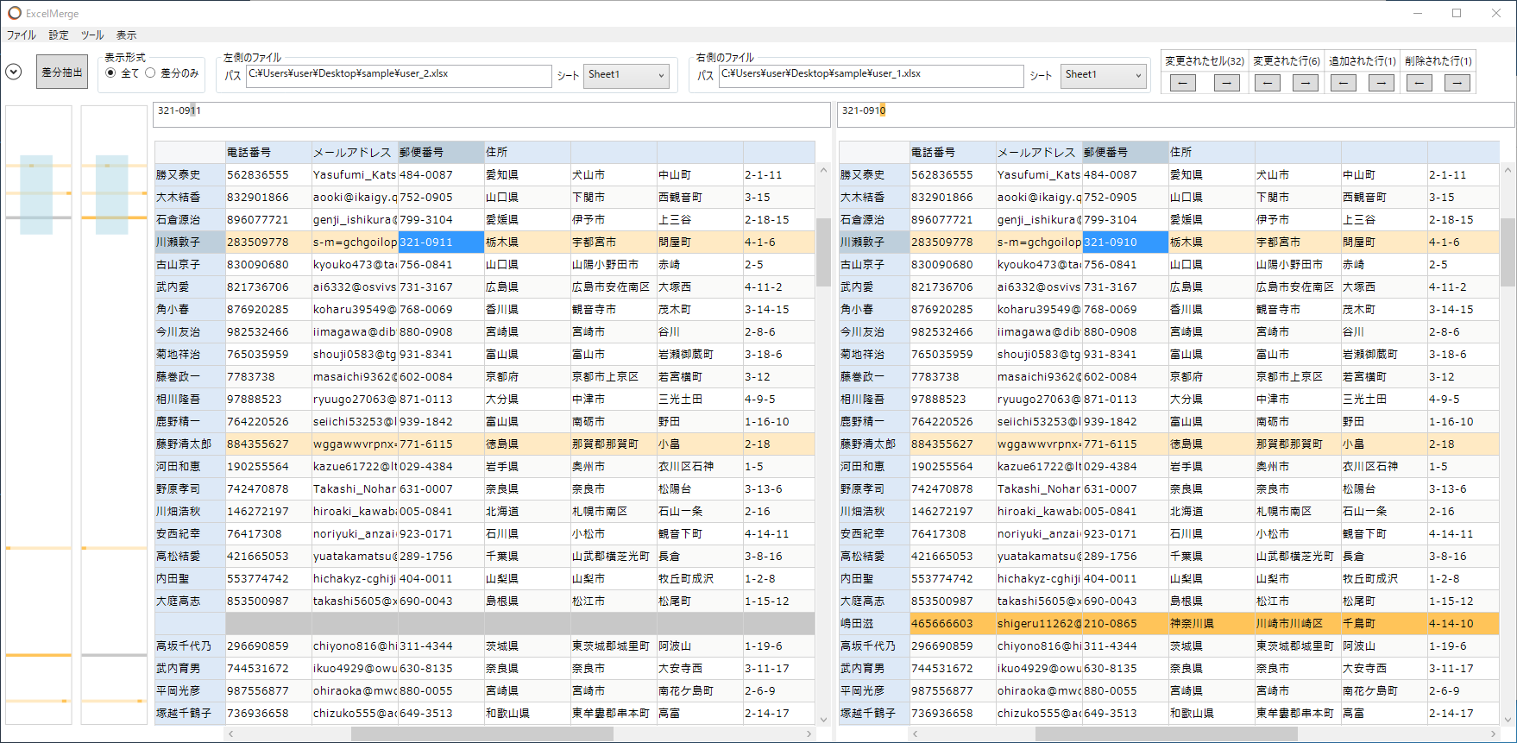Select the highlighted cell 321-0911 in left grid

[441, 242]
